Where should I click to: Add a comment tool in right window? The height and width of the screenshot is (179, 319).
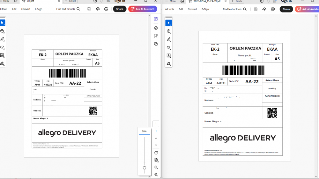[x=169, y=31]
